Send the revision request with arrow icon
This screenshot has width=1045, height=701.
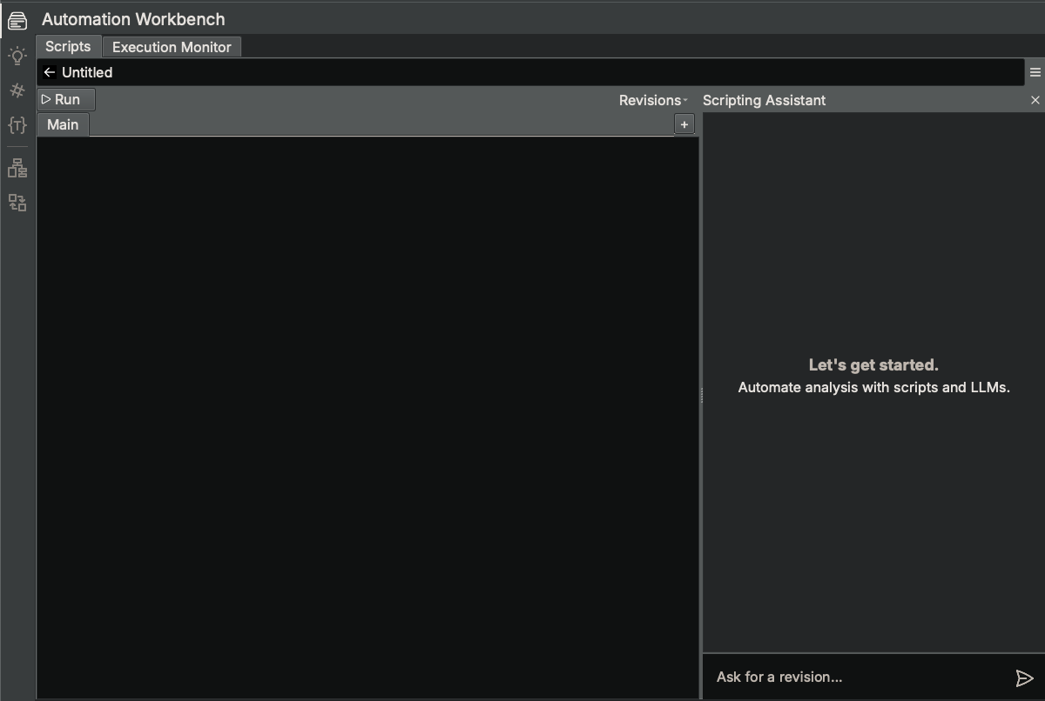(x=1024, y=678)
